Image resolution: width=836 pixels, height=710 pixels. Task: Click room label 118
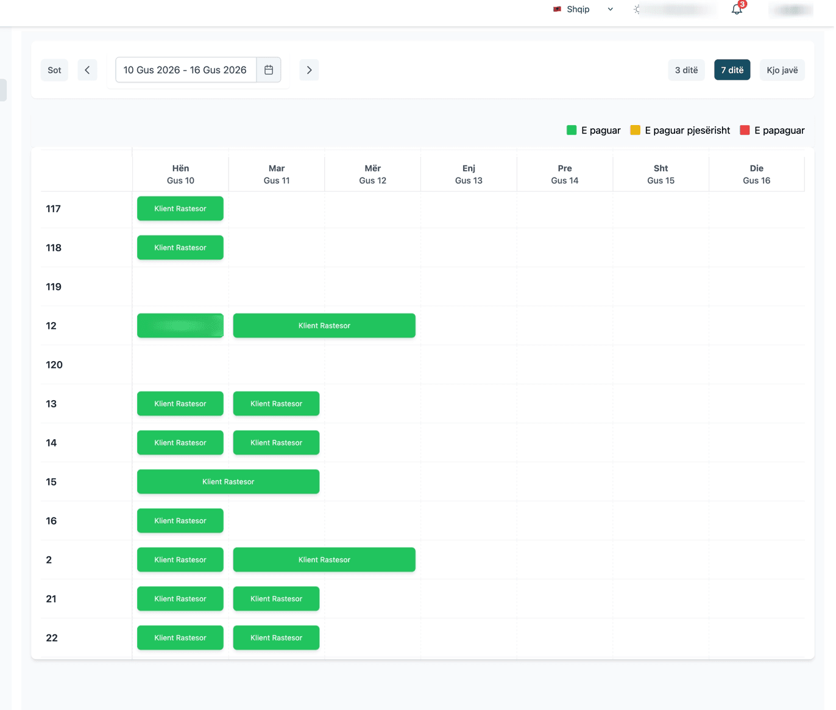tap(54, 248)
